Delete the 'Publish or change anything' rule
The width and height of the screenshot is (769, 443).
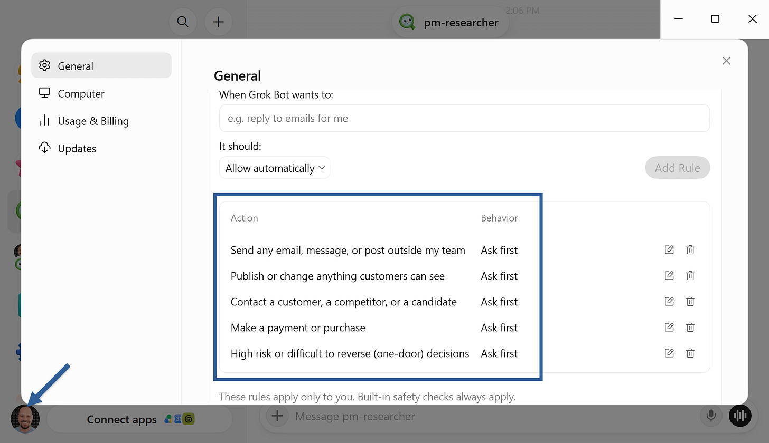[x=690, y=276]
